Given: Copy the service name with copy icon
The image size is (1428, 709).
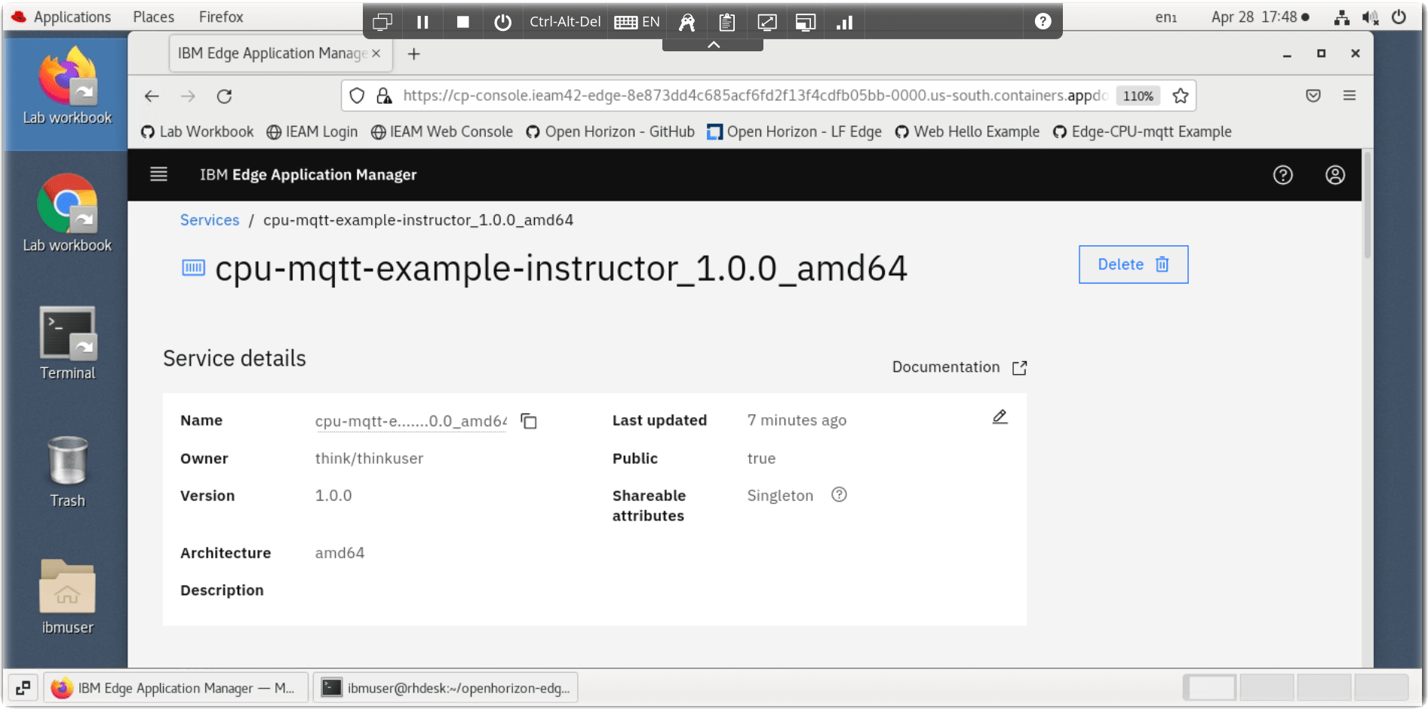Looking at the screenshot, I should click(529, 421).
